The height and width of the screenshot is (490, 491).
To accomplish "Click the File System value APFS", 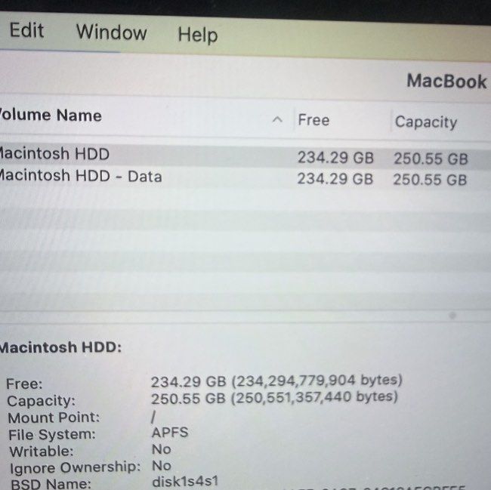I will pyautogui.click(x=170, y=433).
